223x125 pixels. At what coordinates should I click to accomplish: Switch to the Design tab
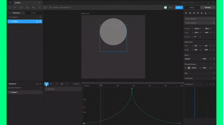192,8
